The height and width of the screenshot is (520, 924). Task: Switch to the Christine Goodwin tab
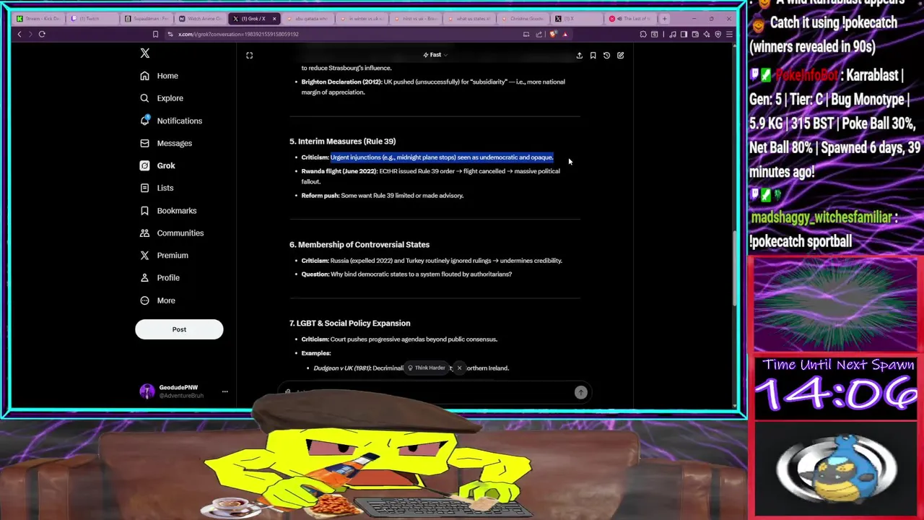click(525, 19)
